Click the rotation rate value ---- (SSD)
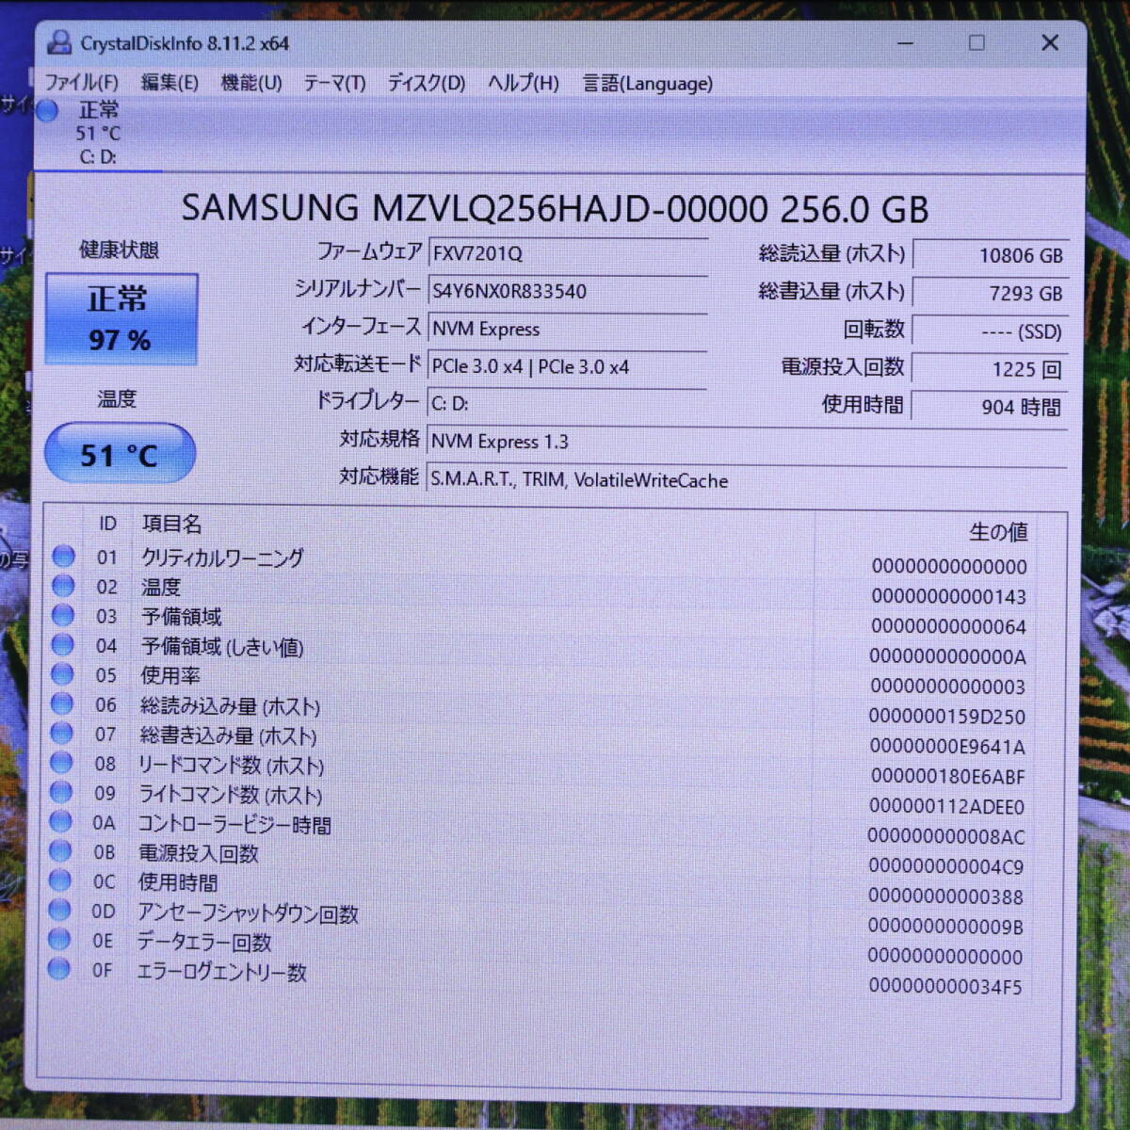The image size is (1130, 1130). point(991,331)
